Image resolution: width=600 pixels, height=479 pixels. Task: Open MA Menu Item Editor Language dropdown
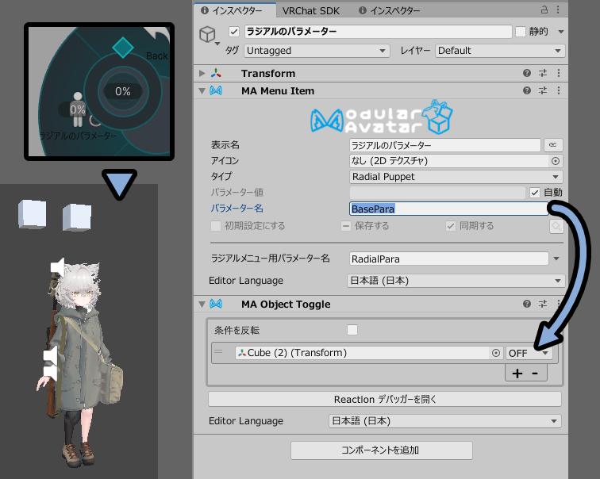click(x=456, y=281)
